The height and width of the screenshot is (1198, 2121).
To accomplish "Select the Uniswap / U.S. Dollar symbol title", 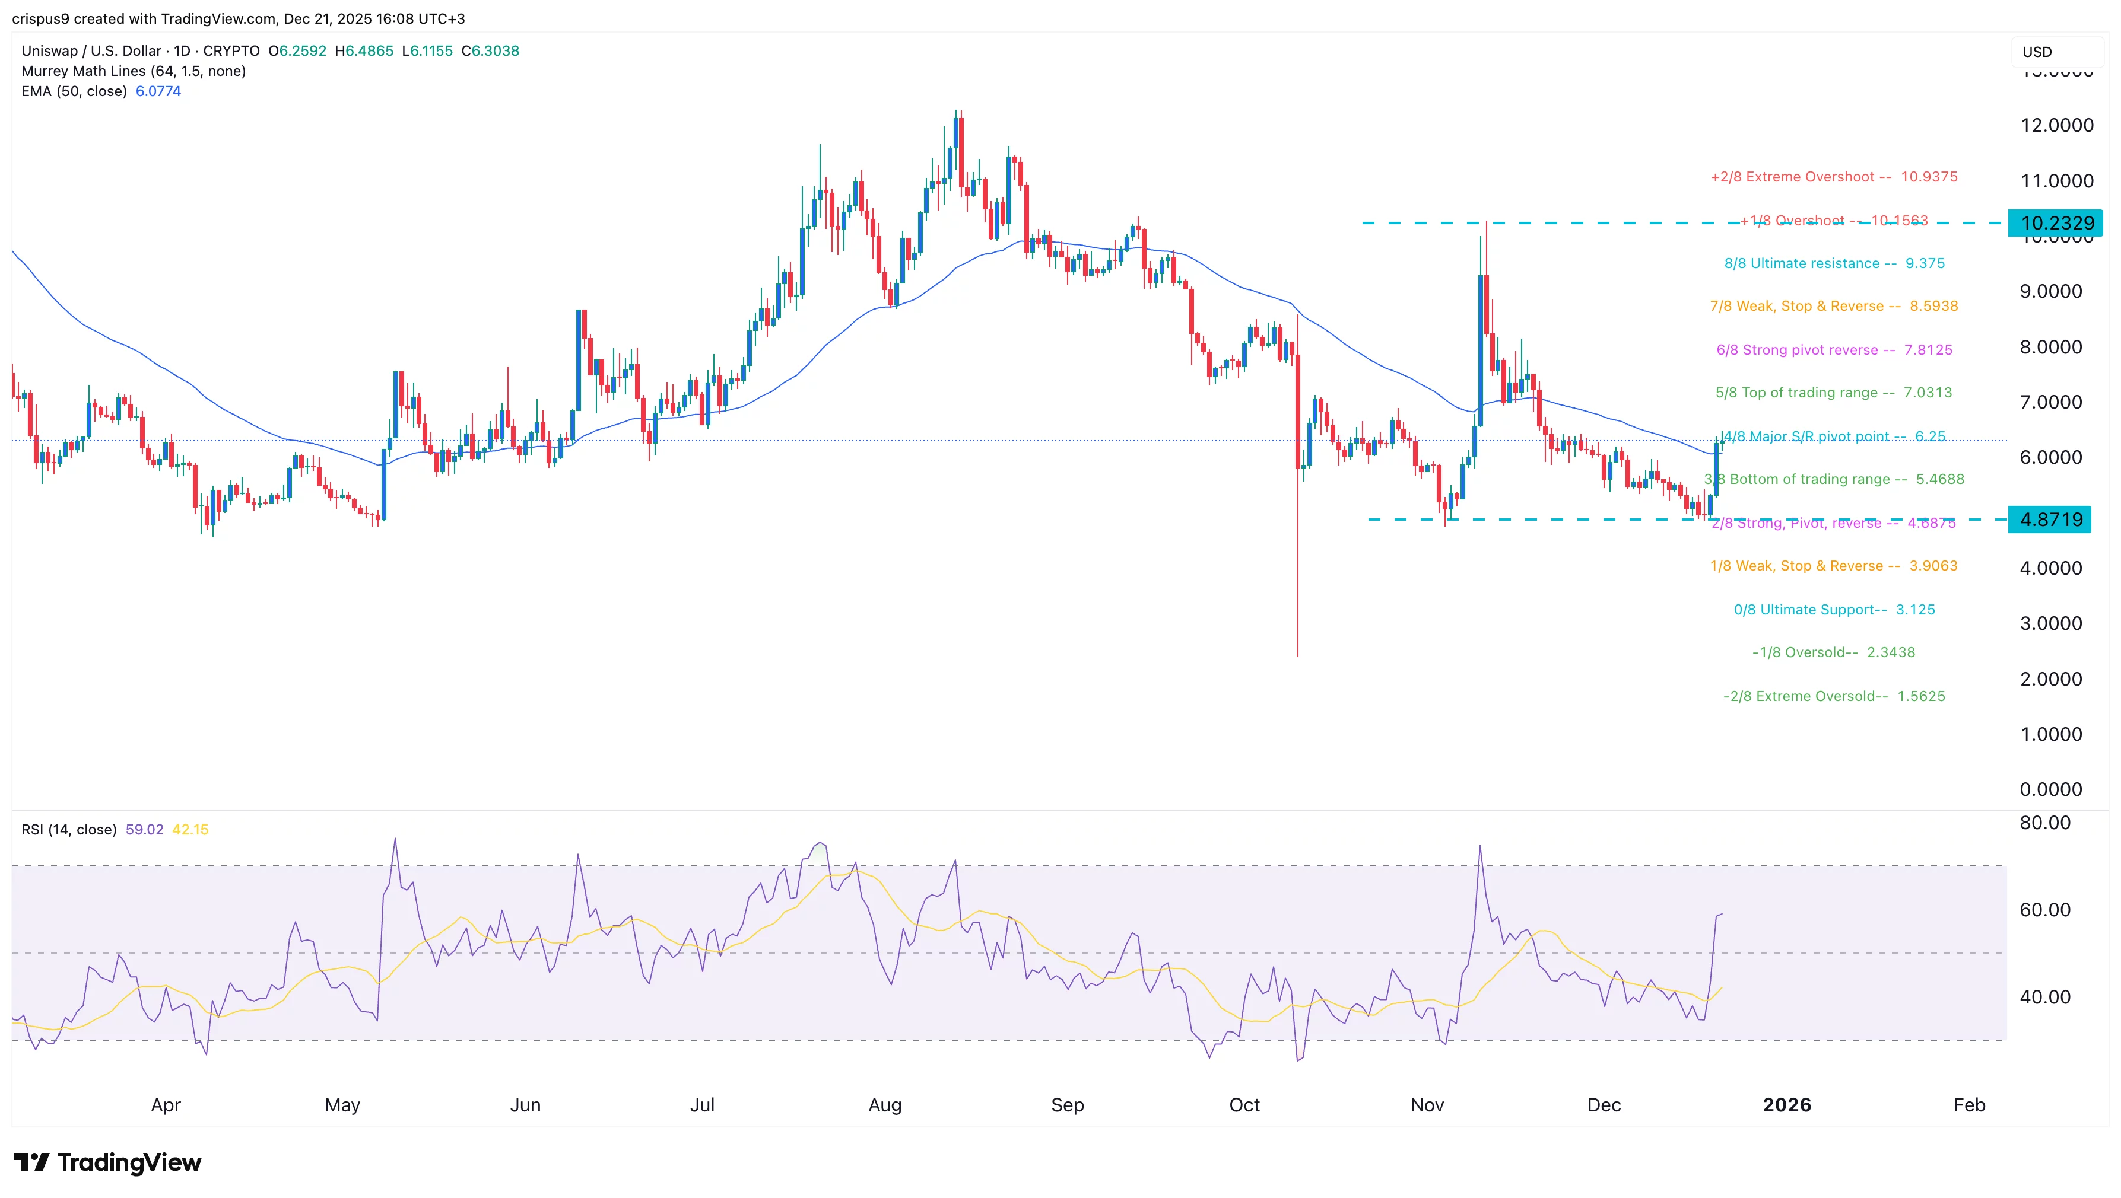I will coord(92,51).
